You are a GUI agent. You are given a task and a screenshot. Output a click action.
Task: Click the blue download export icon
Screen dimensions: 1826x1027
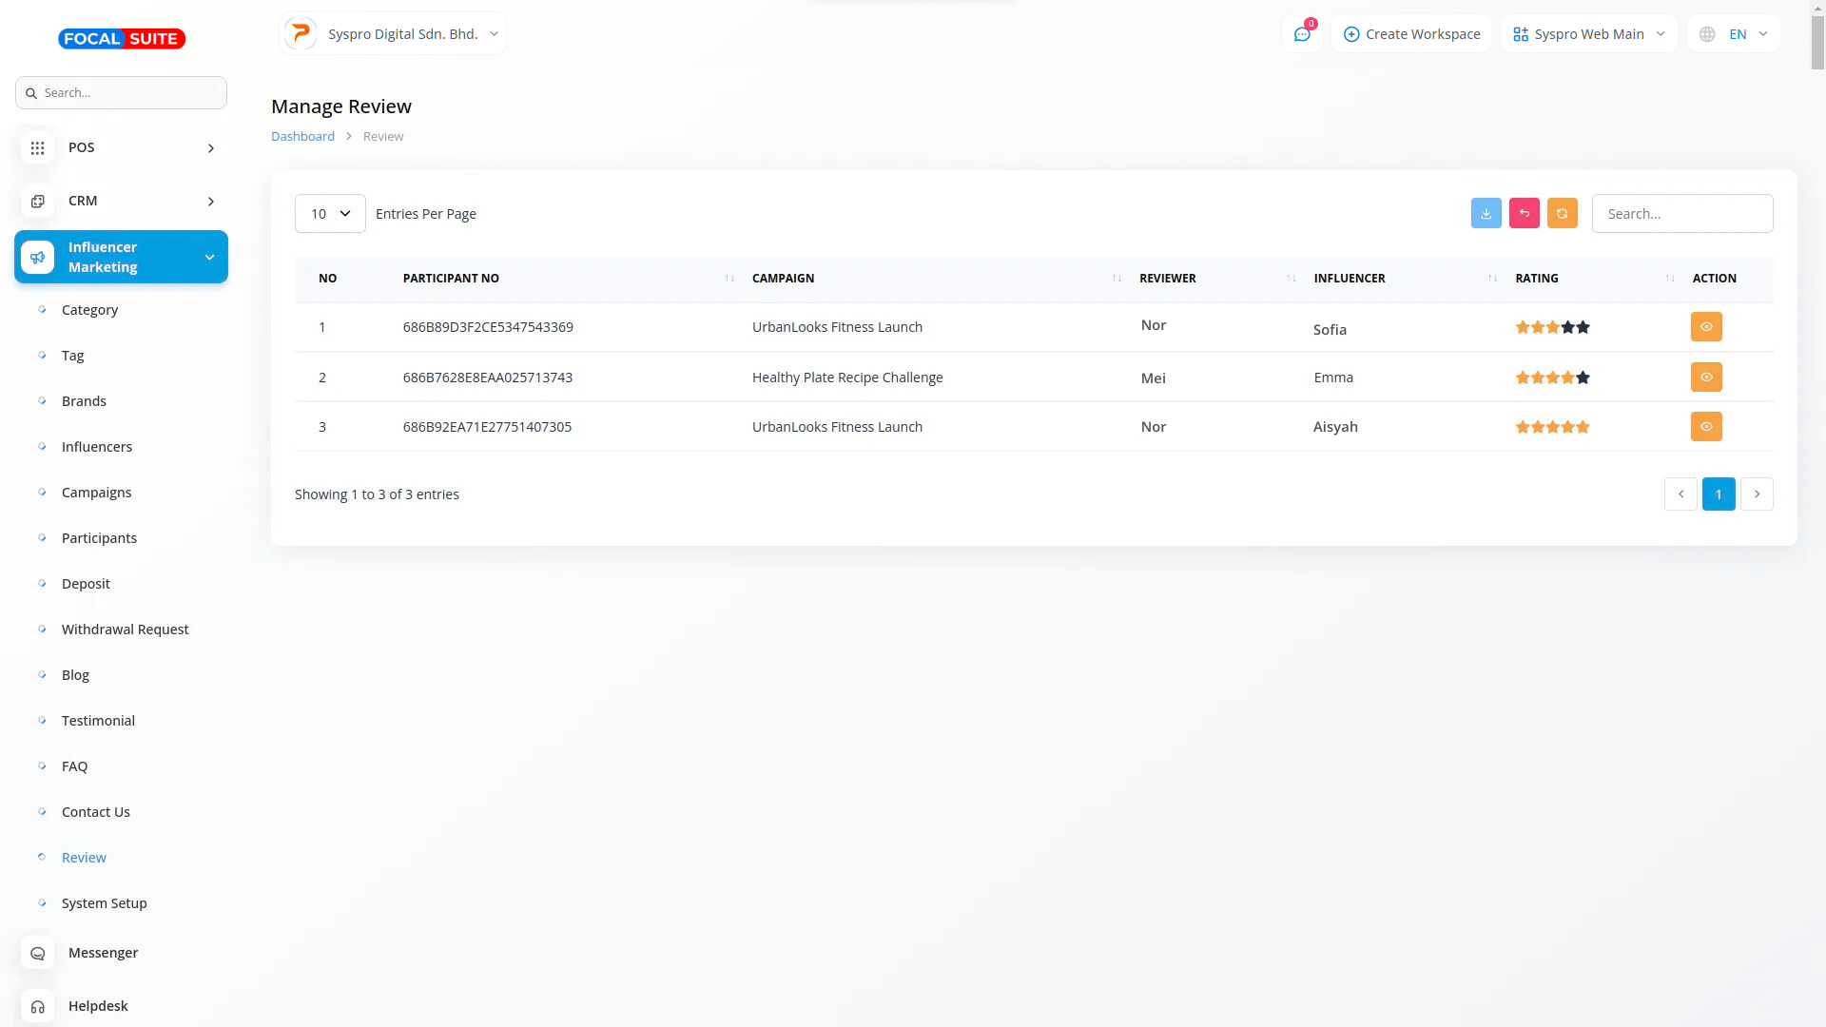pos(1486,213)
